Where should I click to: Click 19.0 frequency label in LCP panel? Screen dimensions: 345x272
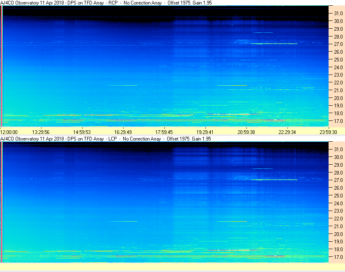pyautogui.click(x=338, y=242)
